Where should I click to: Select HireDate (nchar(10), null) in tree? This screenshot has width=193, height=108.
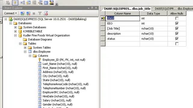[58, 96]
